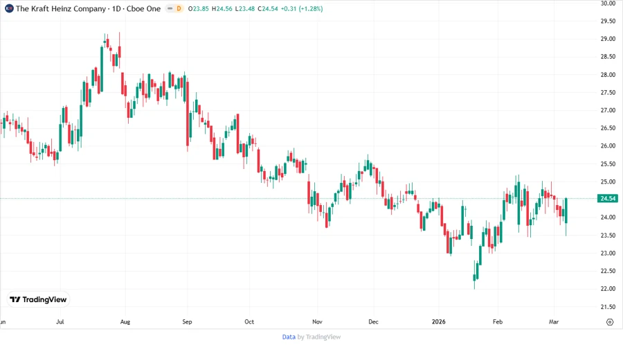This screenshot has height=345, width=623.
Task: Click the Mar label on time axis
Action: click(554, 321)
